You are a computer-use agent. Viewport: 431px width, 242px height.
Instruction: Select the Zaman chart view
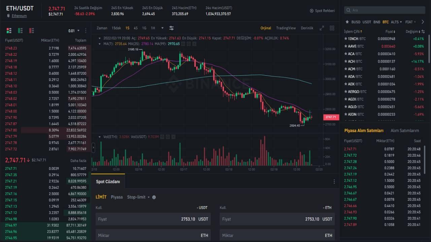pyautogui.click(x=102, y=28)
